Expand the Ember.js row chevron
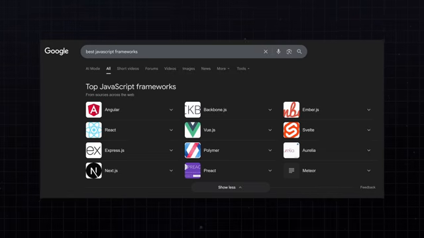Viewport: 424px width, 238px height. 369,110
